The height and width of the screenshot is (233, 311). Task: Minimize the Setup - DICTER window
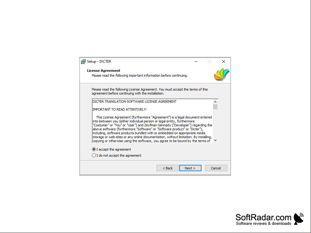click(x=196, y=62)
